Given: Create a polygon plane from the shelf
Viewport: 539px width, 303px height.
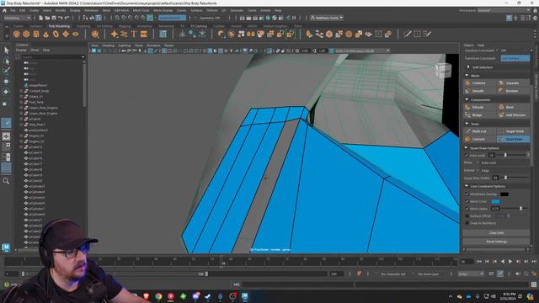Looking at the screenshot, I should tap(66, 34).
